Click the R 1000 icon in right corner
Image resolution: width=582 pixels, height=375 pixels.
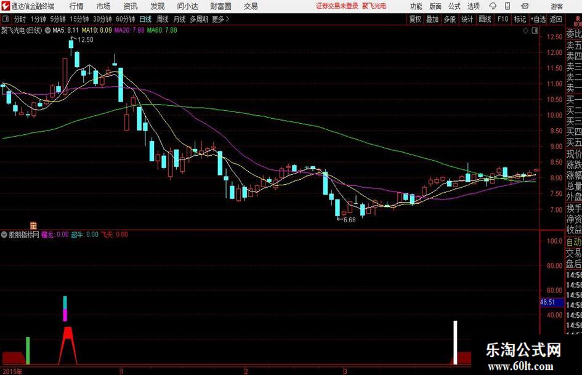(578, 21)
